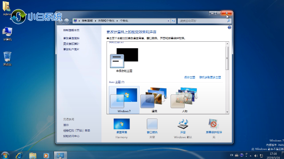Click the Back navigation arrow button
Viewport: 284px width, 159px height.
tap(60, 20)
